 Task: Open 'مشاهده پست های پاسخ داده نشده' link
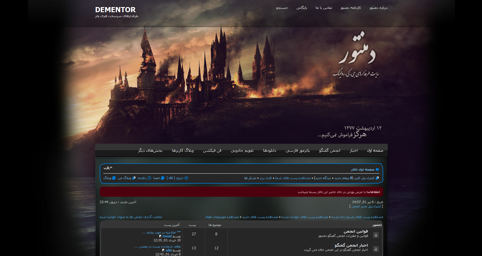point(357,217)
